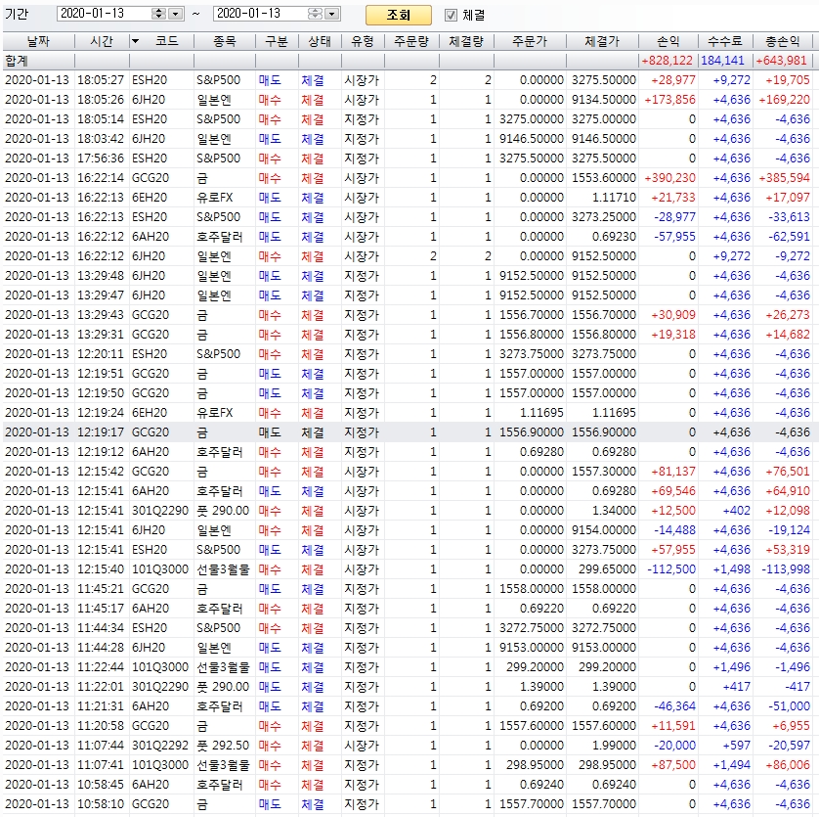Sort by the 구분 column header
The height and width of the screenshot is (817, 819).
(x=277, y=41)
